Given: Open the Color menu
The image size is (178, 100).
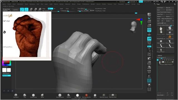Looking at the screenshot, I should [x=14, y=4].
